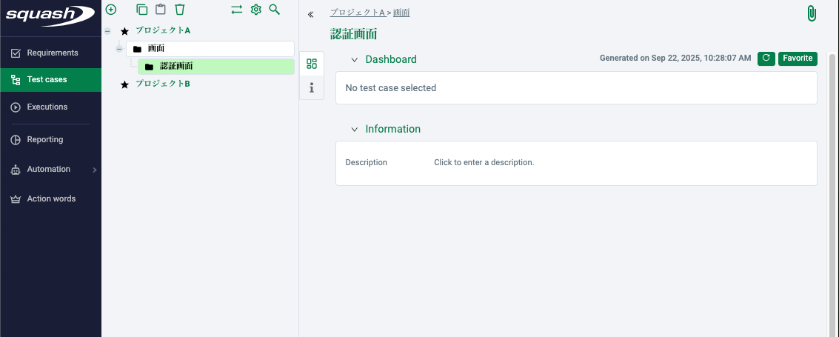Open Automation menu
Image resolution: width=839 pixels, height=337 pixels.
click(x=51, y=169)
